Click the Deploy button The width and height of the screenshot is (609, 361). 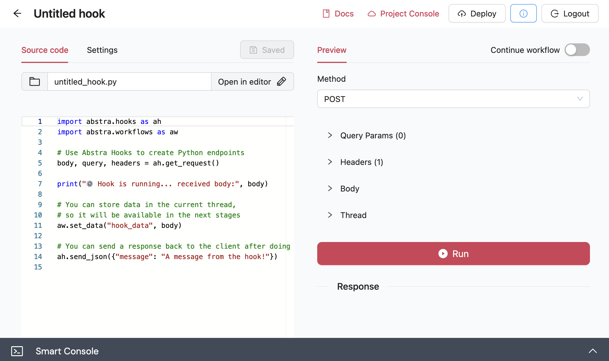477,13
